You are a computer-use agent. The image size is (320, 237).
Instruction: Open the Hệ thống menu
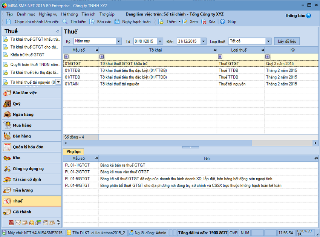pyautogui.click(x=69, y=14)
